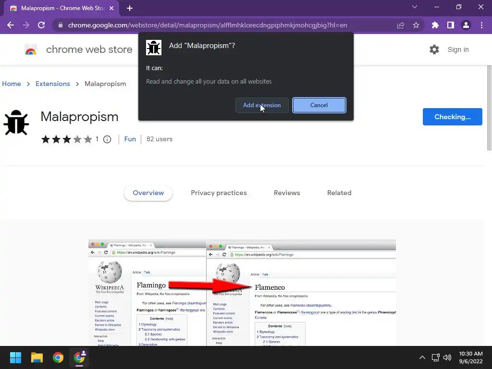Open the first Chrome taskbar icon
The image size is (492, 369).
(x=58, y=357)
